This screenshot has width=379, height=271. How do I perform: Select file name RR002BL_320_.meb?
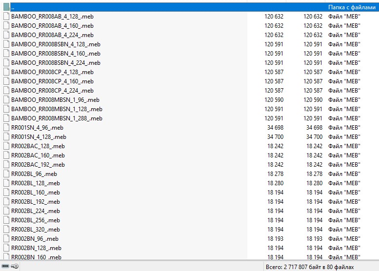point(36,230)
